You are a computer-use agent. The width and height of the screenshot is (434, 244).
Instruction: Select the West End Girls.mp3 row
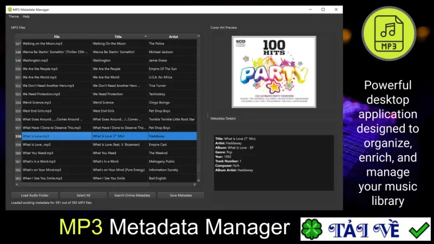(106, 111)
